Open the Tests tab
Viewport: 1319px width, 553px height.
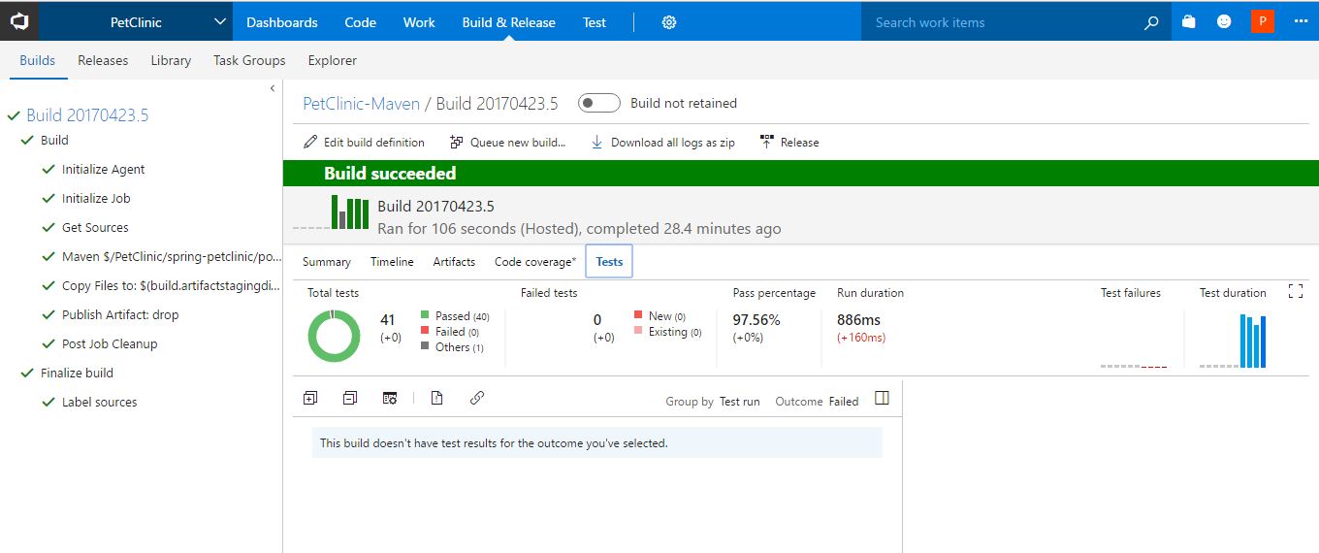609,262
